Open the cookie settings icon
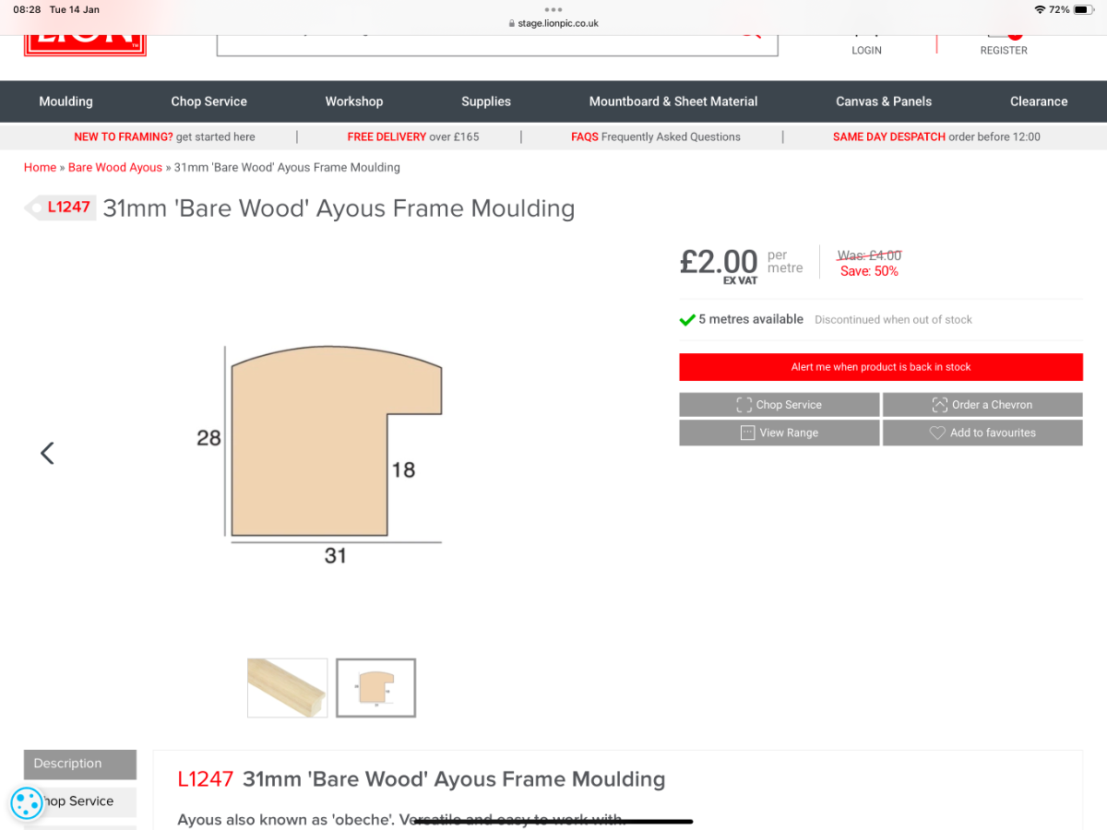 click(x=27, y=802)
